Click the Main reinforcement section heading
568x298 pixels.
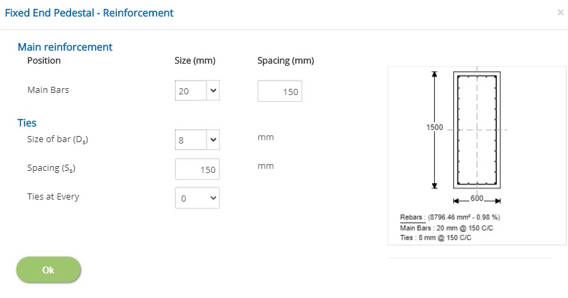click(65, 47)
